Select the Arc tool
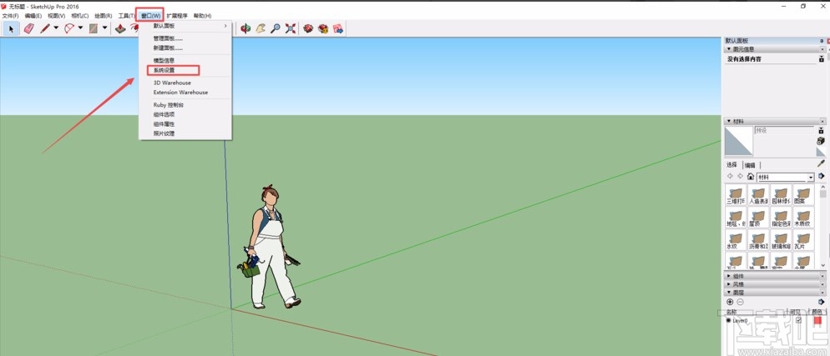Screen dimensions: 830x356 [69, 28]
